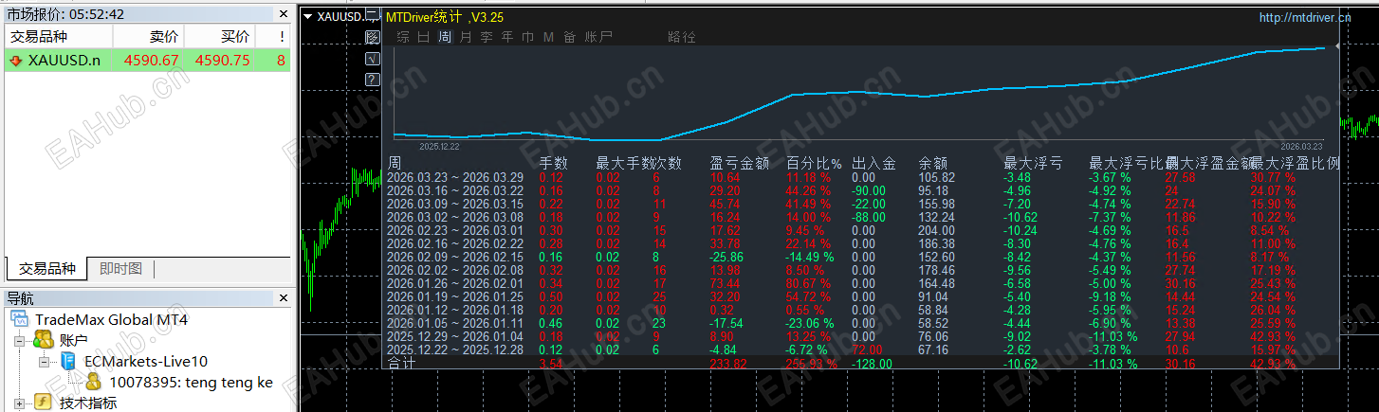
Task: Select account 10078395: teng teng ke
Action: point(191,382)
